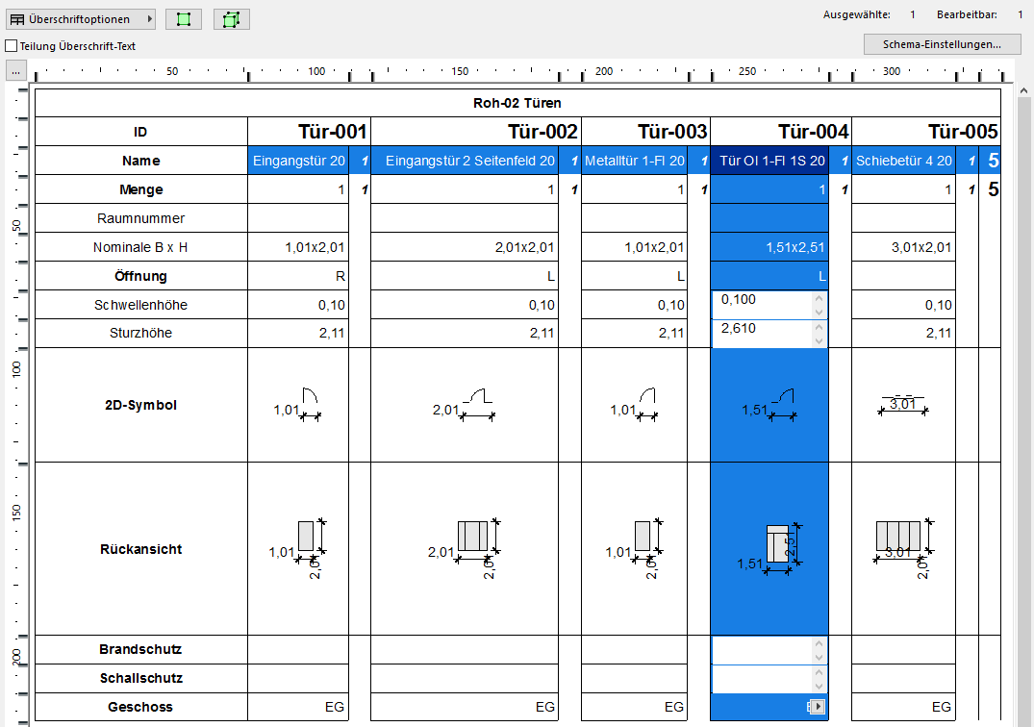Select the Geschoss row label
The width and height of the screenshot is (1034, 727).
[141, 707]
